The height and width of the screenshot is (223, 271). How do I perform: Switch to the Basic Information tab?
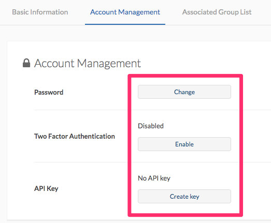point(40,12)
